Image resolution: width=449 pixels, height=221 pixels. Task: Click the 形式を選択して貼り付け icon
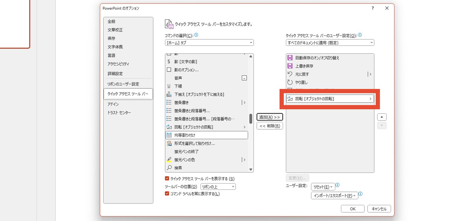tap(169, 143)
